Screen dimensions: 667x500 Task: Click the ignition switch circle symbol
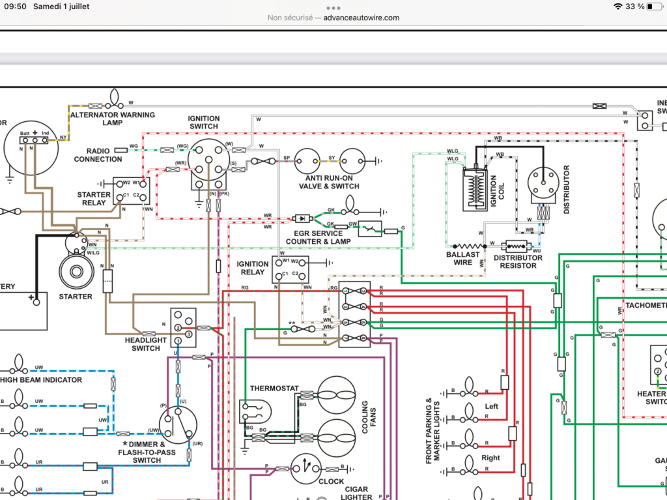pos(208,160)
